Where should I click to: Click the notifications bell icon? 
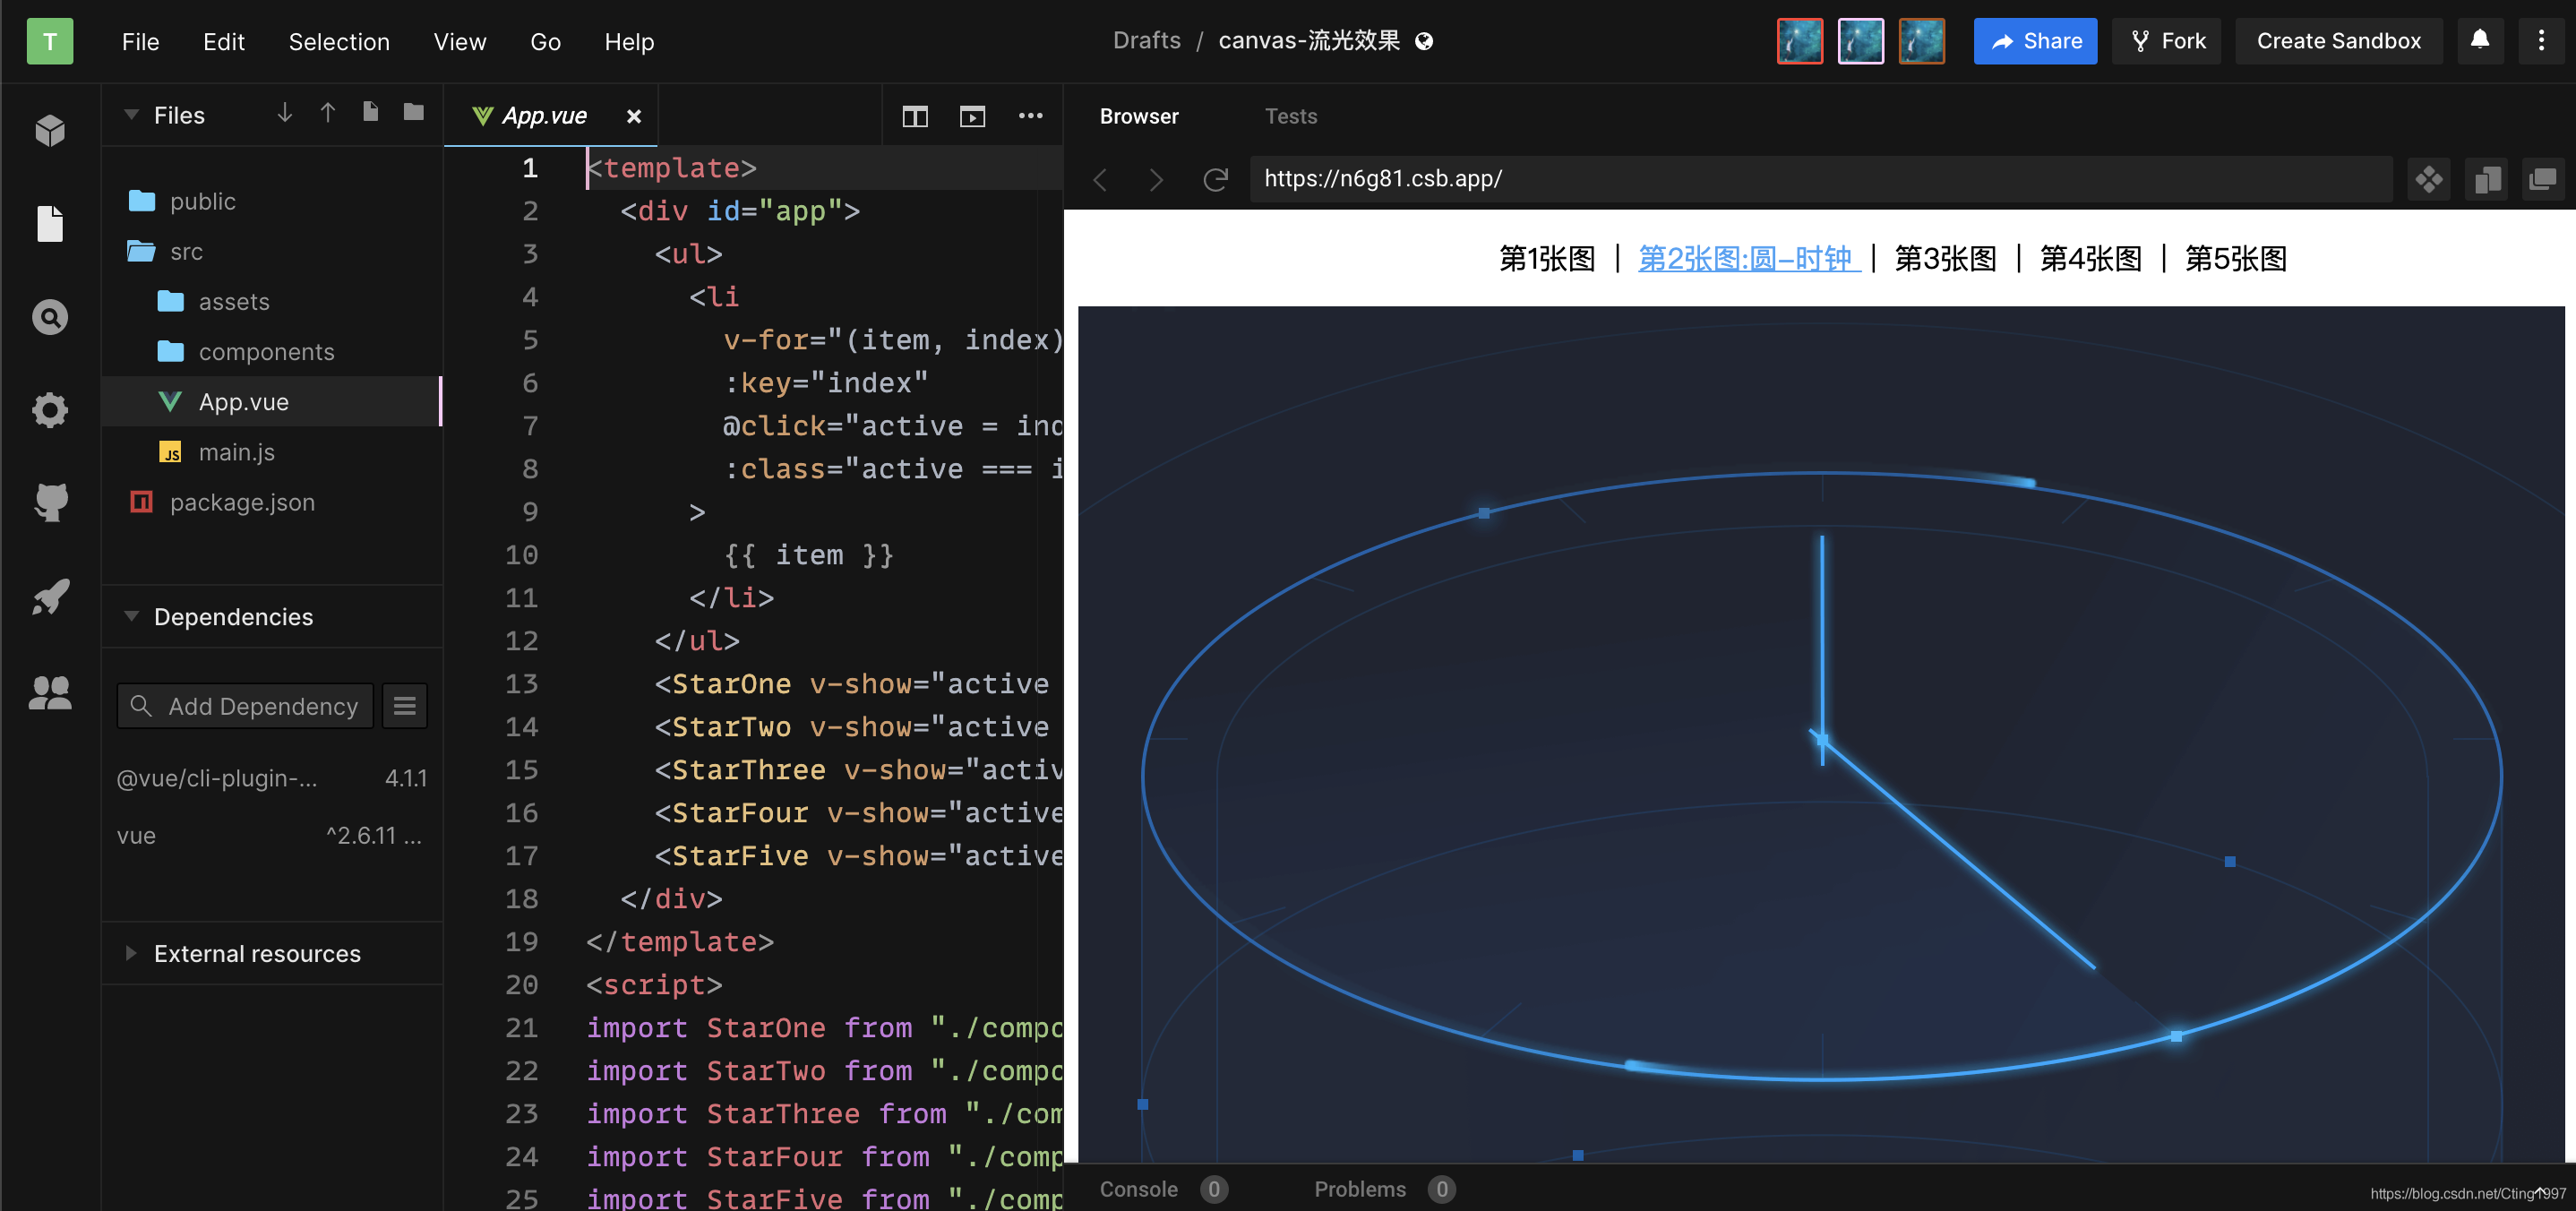tap(2480, 41)
